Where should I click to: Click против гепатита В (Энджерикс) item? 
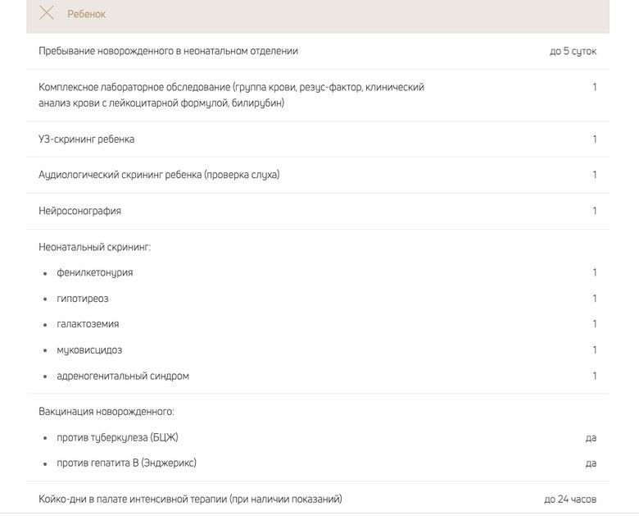126,463
